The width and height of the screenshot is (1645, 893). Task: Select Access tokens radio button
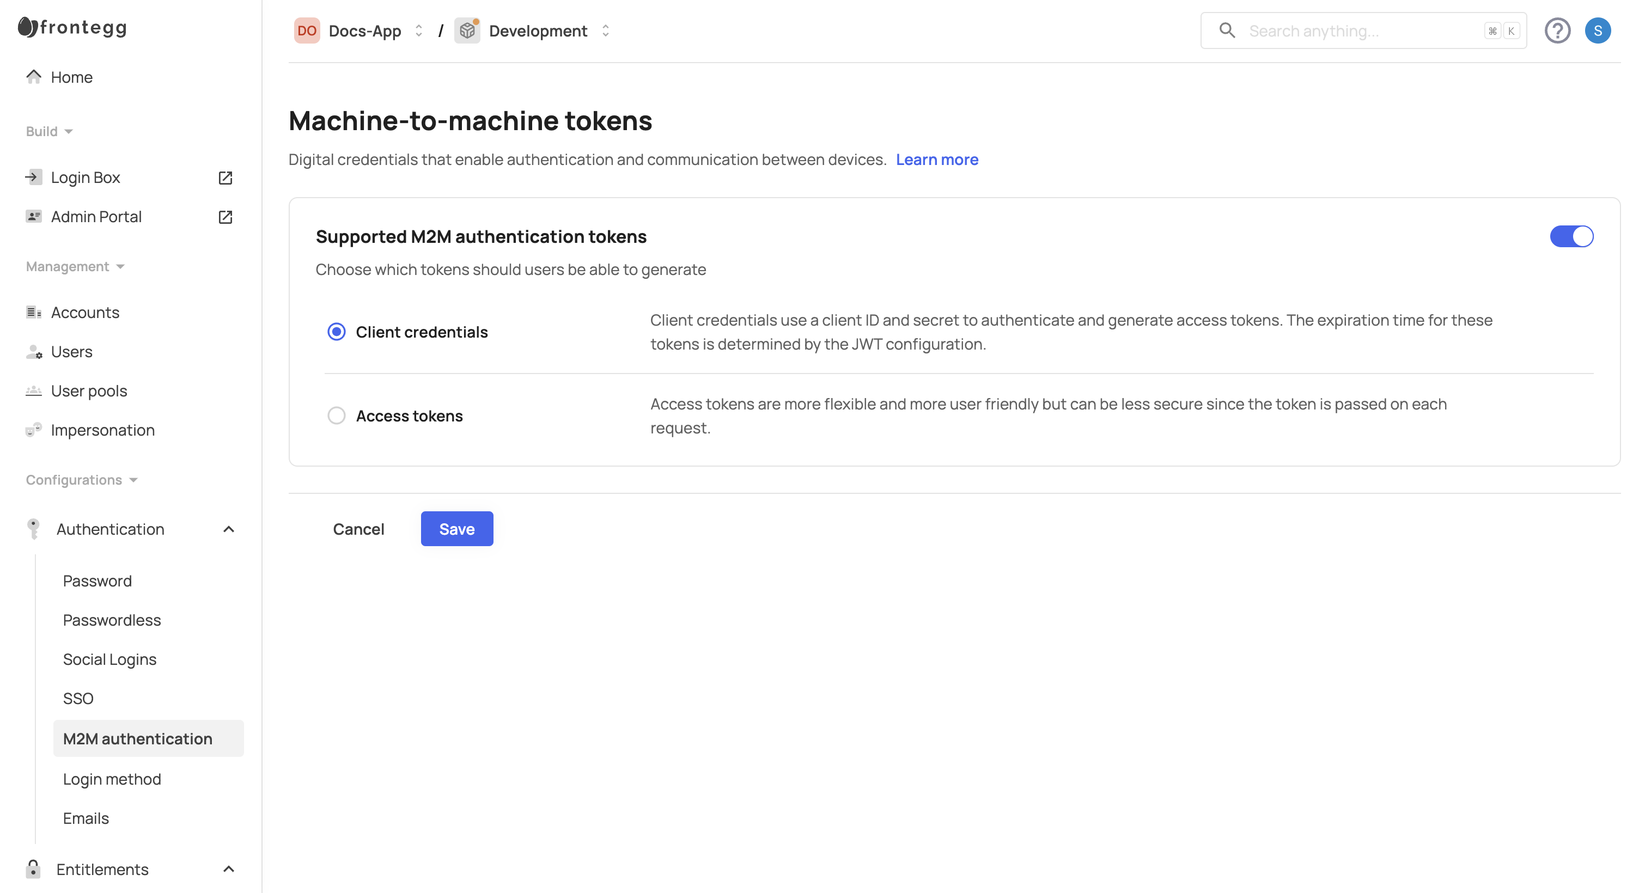337,415
